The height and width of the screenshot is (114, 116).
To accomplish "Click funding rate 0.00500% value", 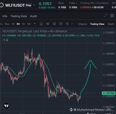I will [86, 7].
